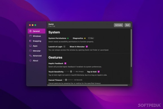Click the Cancel Timeout slider
The width and height of the screenshot is (163, 109).
pyautogui.click(x=68, y=80)
